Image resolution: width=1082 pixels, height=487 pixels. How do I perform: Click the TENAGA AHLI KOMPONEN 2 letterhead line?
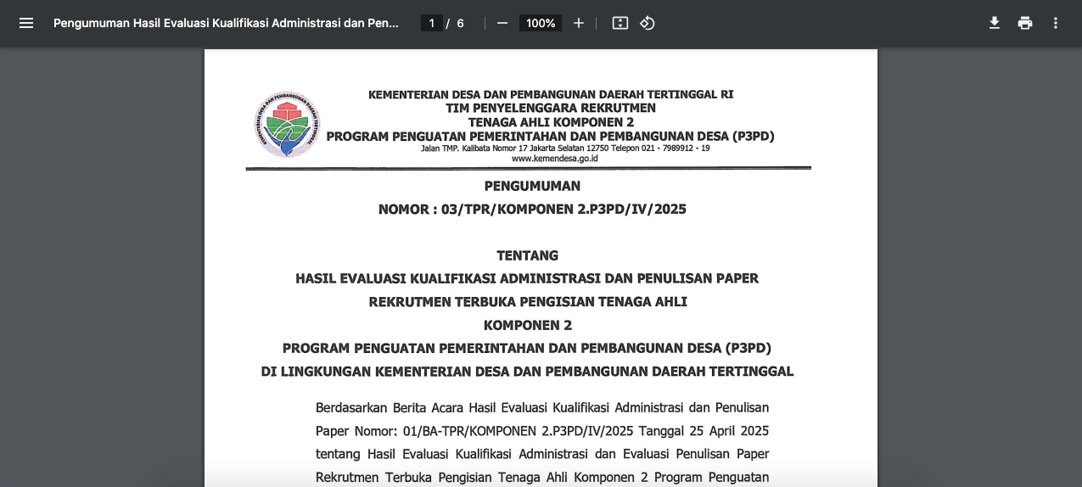(551, 122)
